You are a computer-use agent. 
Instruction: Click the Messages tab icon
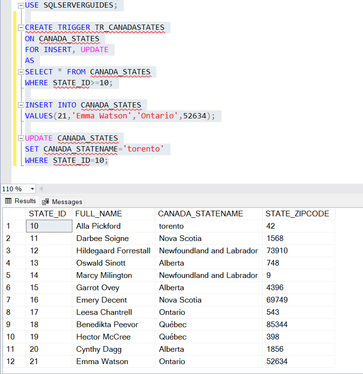45,202
